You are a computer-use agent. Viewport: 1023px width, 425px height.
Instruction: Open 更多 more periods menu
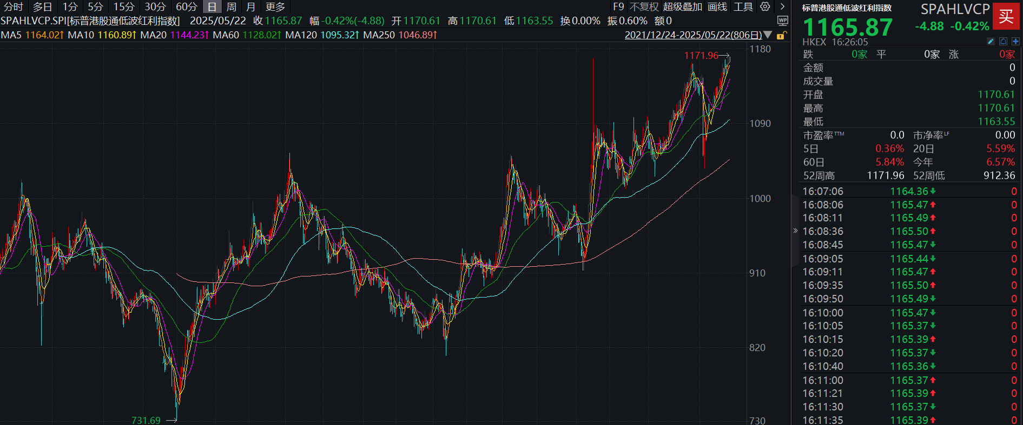[x=275, y=6]
